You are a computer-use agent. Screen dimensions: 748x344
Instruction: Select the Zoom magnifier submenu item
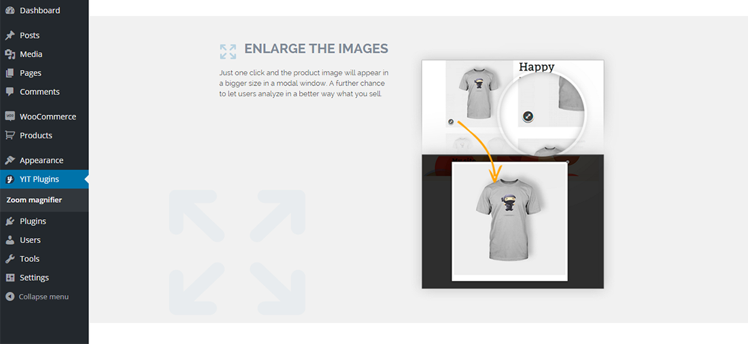(34, 200)
